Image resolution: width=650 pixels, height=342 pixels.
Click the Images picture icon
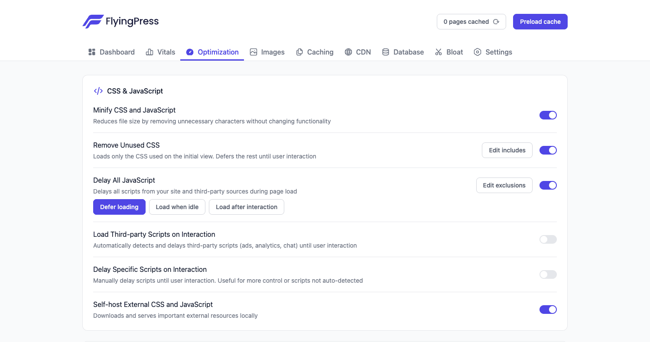[253, 52]
